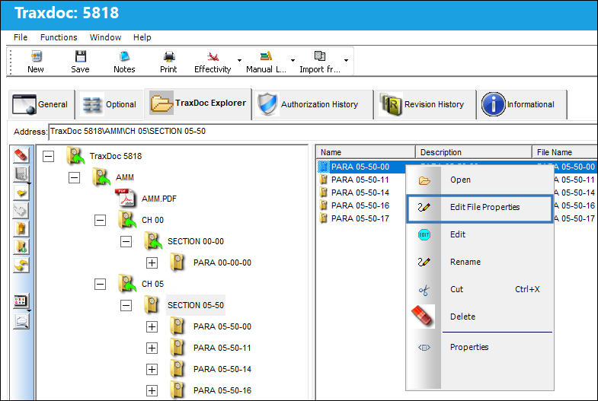Click the open-folder sidebar icon above the puzzle piece
This screenshot has height=401, width=598.
(21, 192)
